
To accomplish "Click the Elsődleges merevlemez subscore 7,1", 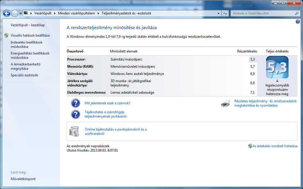I will pyautogui.click(x=253, y=92).
